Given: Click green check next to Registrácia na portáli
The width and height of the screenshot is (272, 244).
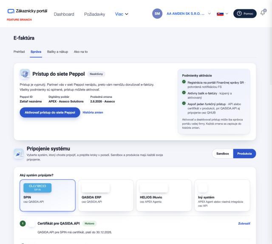Looking at the screenshot, I should (x=184, y=82).
